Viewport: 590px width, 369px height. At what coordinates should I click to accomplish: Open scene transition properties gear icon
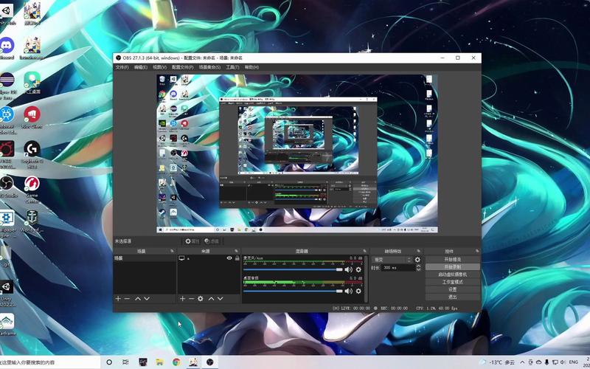[x=417, y=260]
